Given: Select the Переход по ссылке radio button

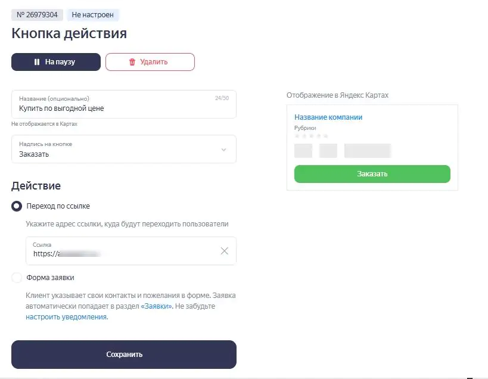Looking at the screenshot, I should (17, 206).
